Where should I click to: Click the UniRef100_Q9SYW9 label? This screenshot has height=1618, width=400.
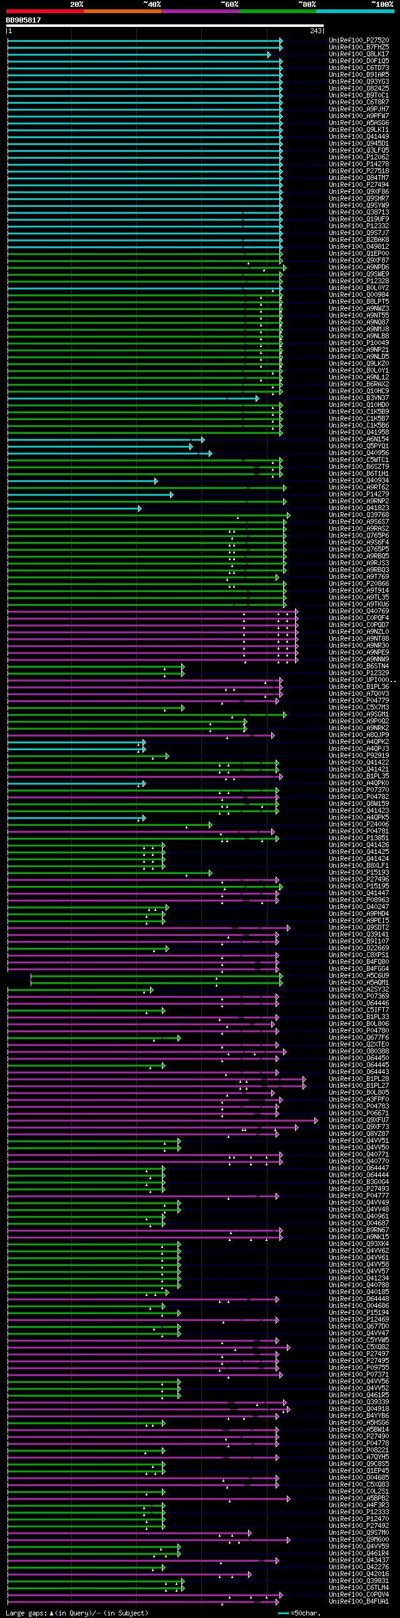tap(359, 206)
